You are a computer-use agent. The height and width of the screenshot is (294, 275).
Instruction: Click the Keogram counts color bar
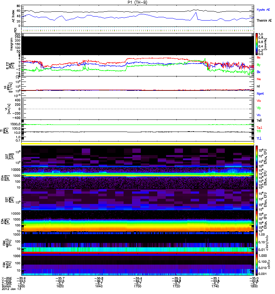tap(257, 44)
